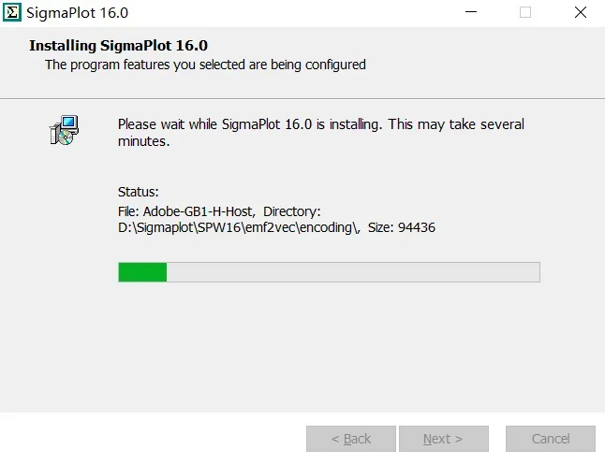605x464 pixels.
Task: Click the 'Installing SigmaPlot 16.0' heading
Action: click(118, 46)
